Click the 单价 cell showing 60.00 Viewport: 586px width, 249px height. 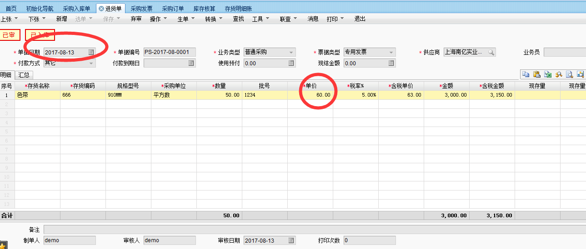tap(310, 95)
